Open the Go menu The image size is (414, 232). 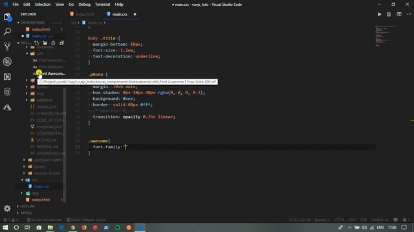click(x=71, y=5)
